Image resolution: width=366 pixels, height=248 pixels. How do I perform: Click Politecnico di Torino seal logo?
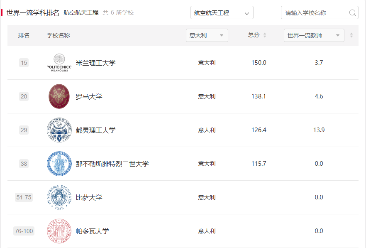[x=59, y=130]
